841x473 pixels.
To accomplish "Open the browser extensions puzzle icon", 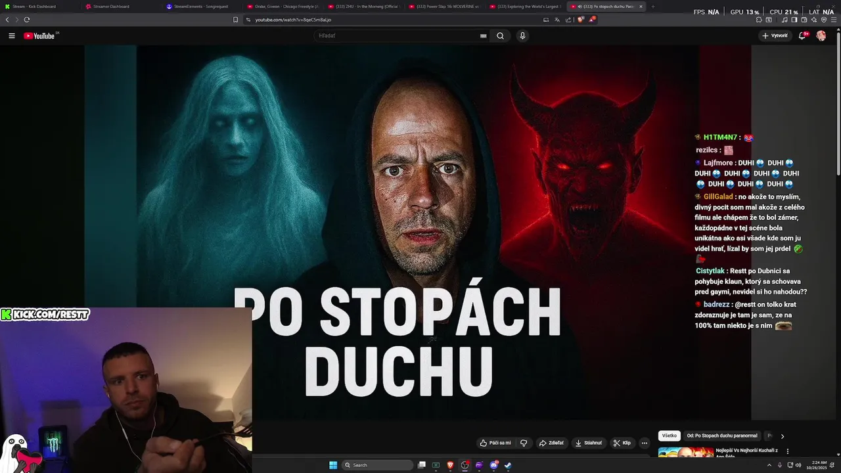I will pos(759,20).
